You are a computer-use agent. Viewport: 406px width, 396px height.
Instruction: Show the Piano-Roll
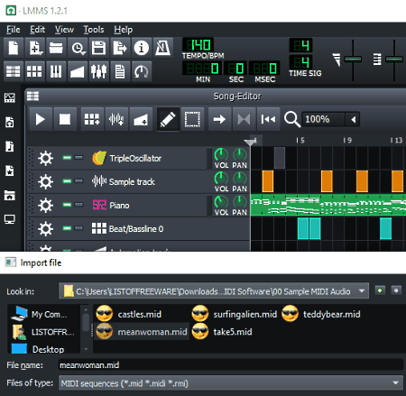(x=56, y=71)
